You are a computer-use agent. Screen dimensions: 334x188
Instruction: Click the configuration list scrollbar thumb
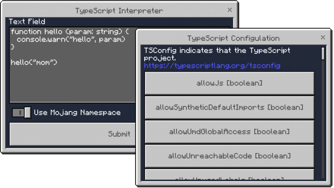click(323, 53)
